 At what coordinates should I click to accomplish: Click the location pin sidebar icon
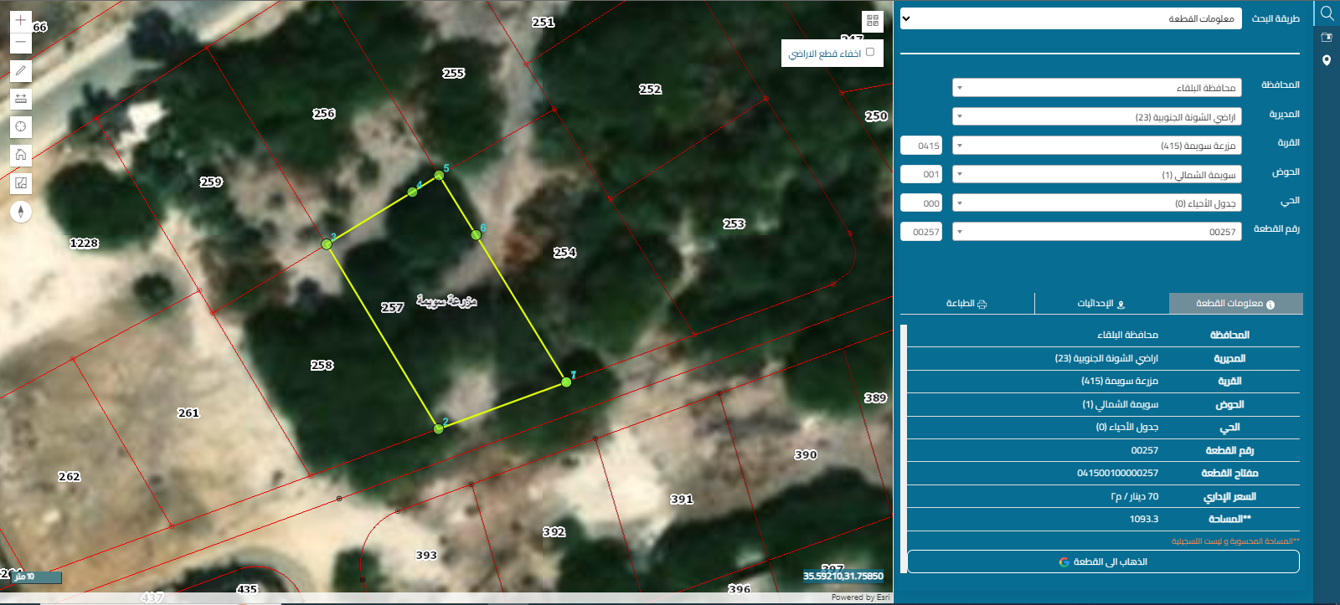[x=1327, y=60]
